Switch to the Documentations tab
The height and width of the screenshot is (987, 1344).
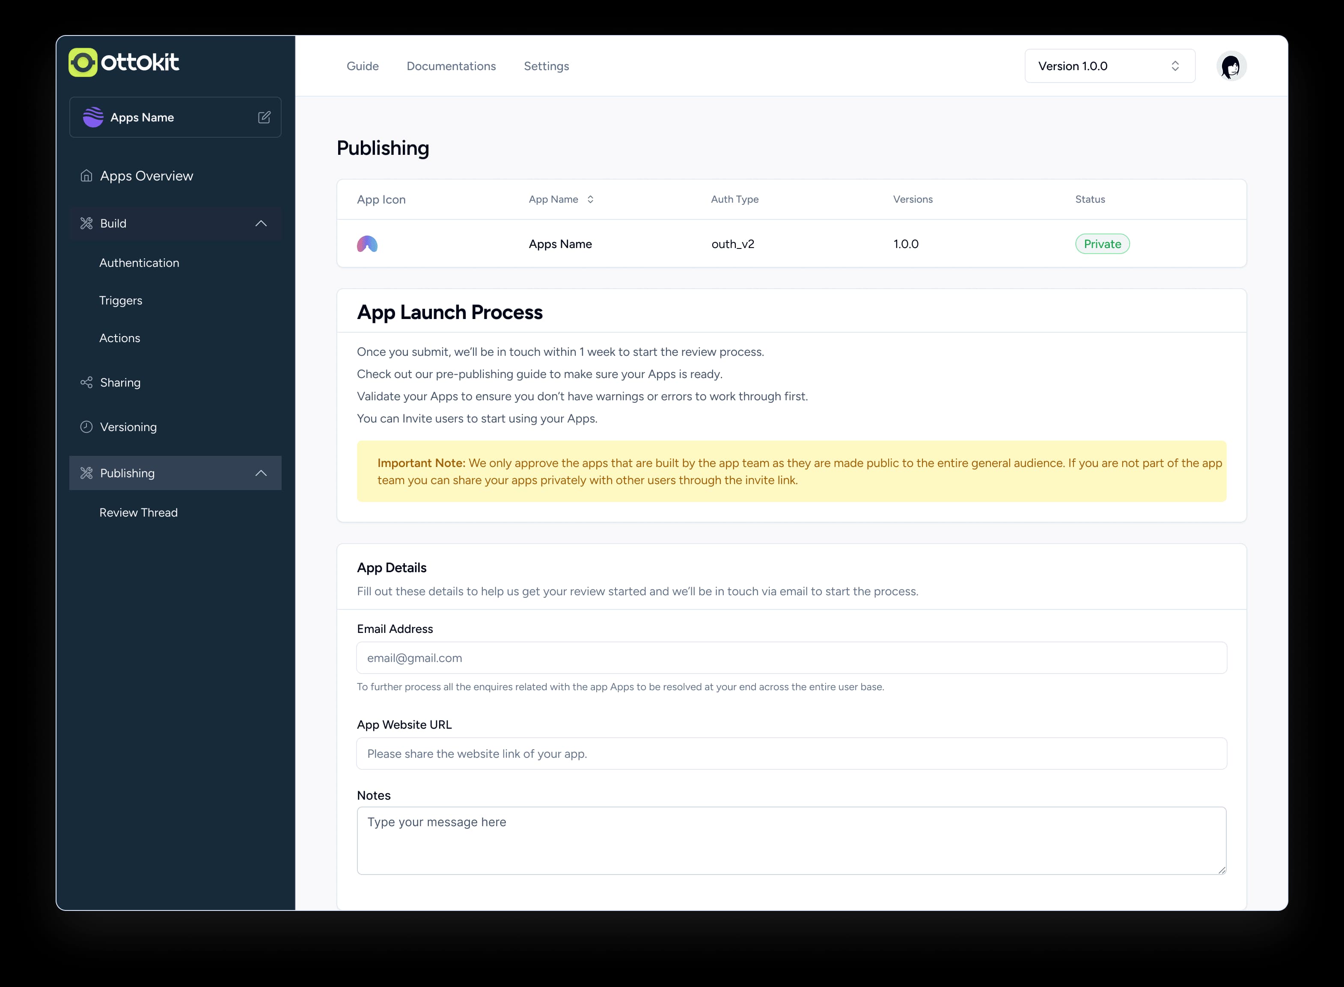451,66
